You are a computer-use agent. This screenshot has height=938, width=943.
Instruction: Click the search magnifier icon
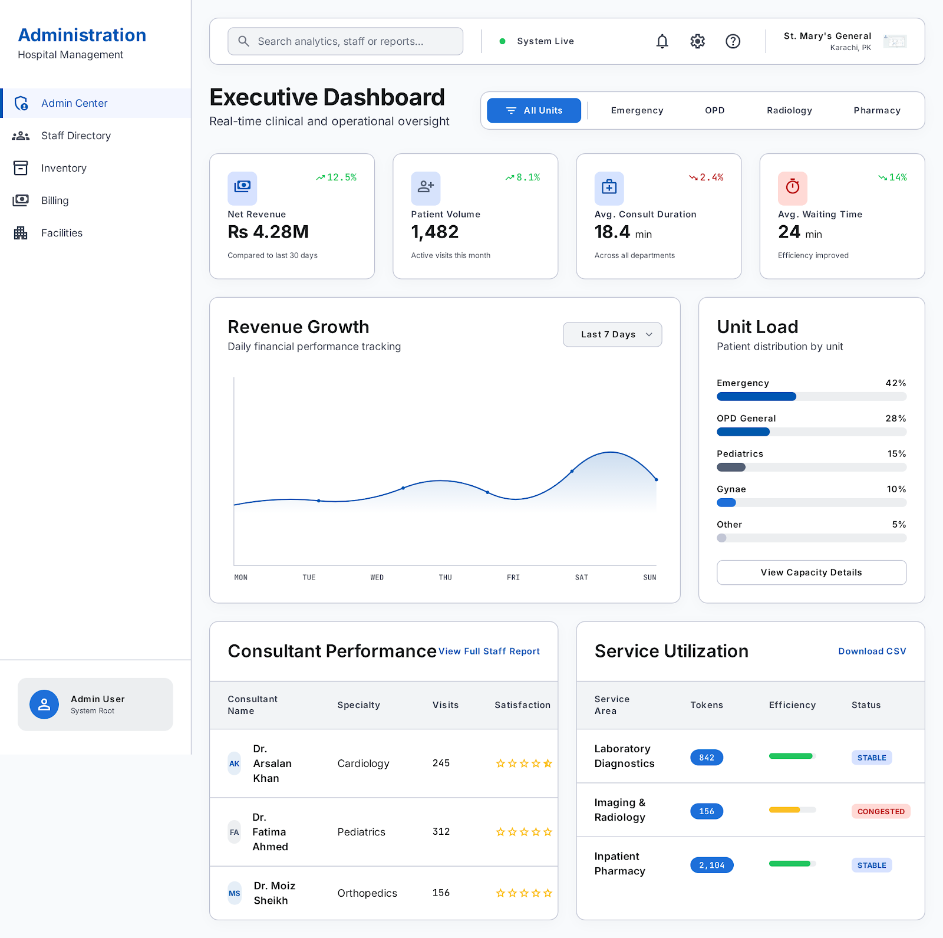pos(243,41)
